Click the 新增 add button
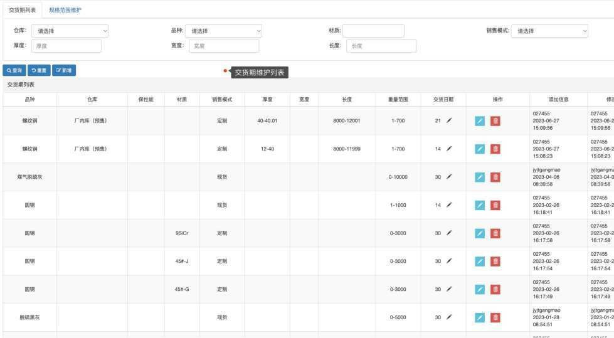The image size is (614, 338). coord(64,70)
